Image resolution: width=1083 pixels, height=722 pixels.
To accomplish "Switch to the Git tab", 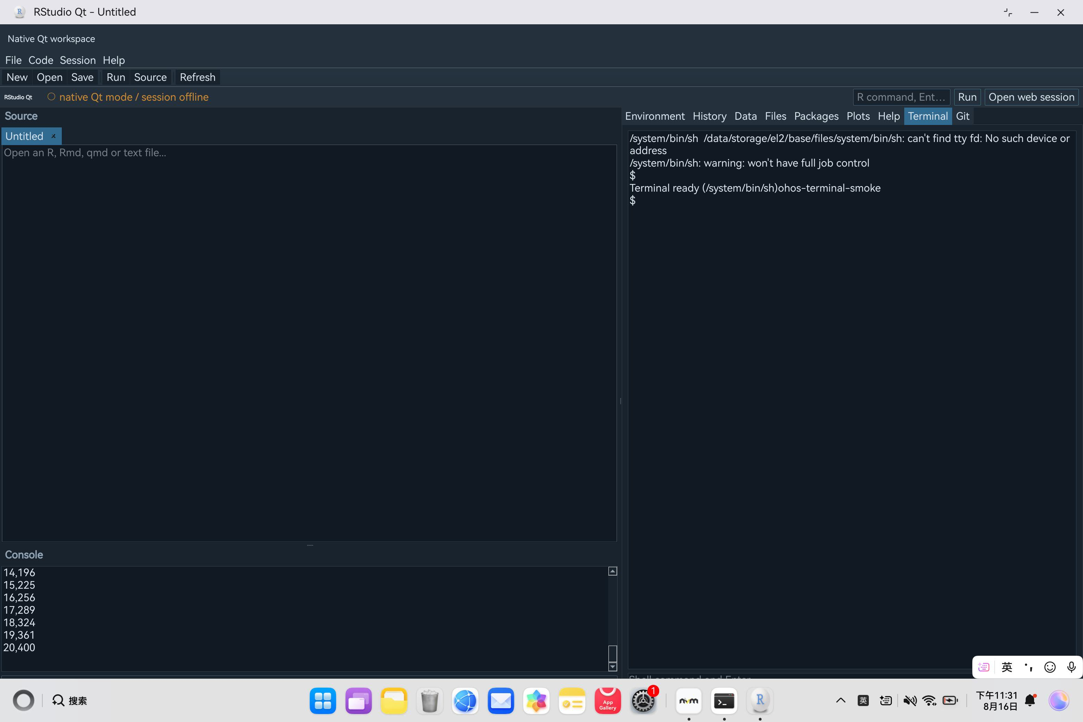I will [963, 117].
